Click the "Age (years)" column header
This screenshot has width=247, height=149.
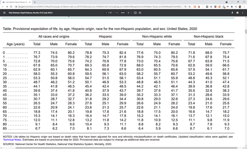(x=15, y=44)
